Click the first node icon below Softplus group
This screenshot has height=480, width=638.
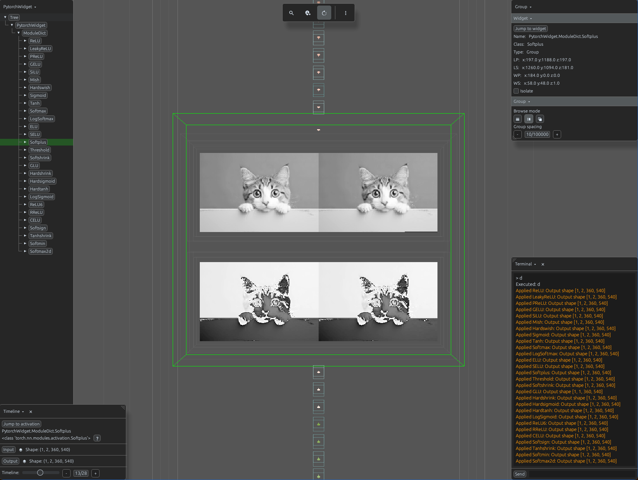(x=319, y=372)
